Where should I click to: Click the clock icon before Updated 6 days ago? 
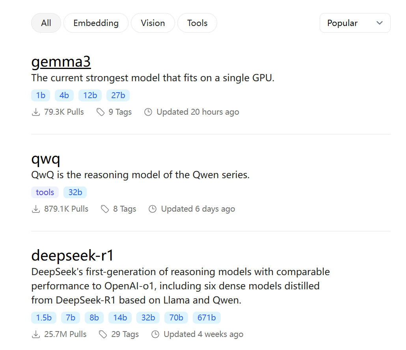153,209
